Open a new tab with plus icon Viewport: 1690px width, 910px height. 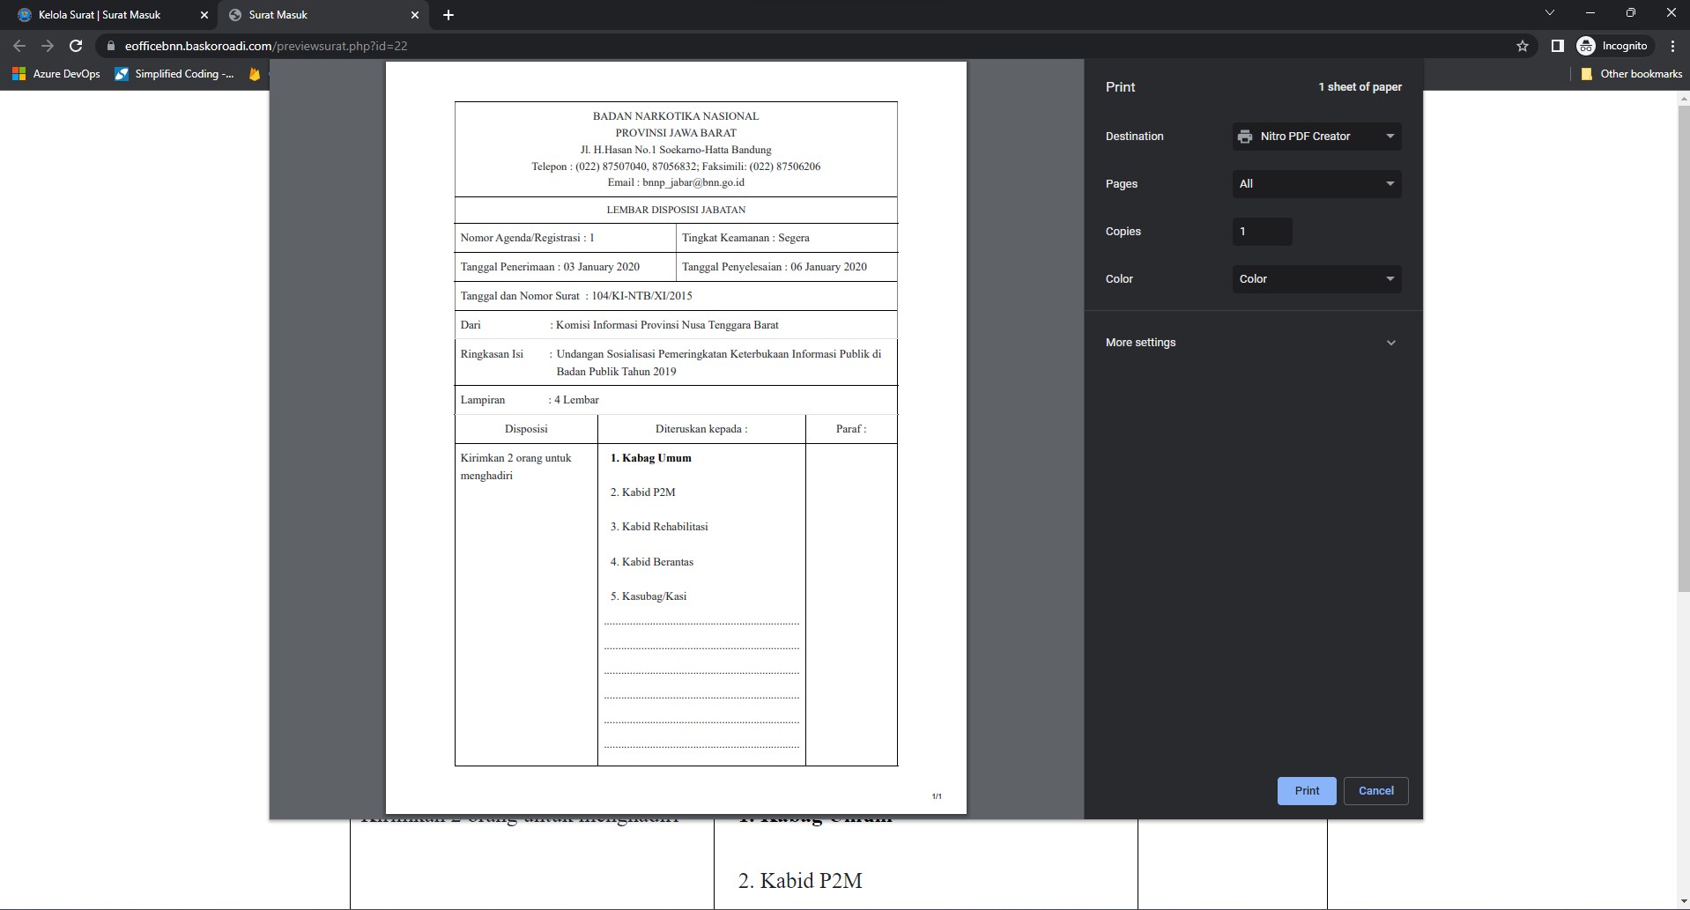pos(448,15)
